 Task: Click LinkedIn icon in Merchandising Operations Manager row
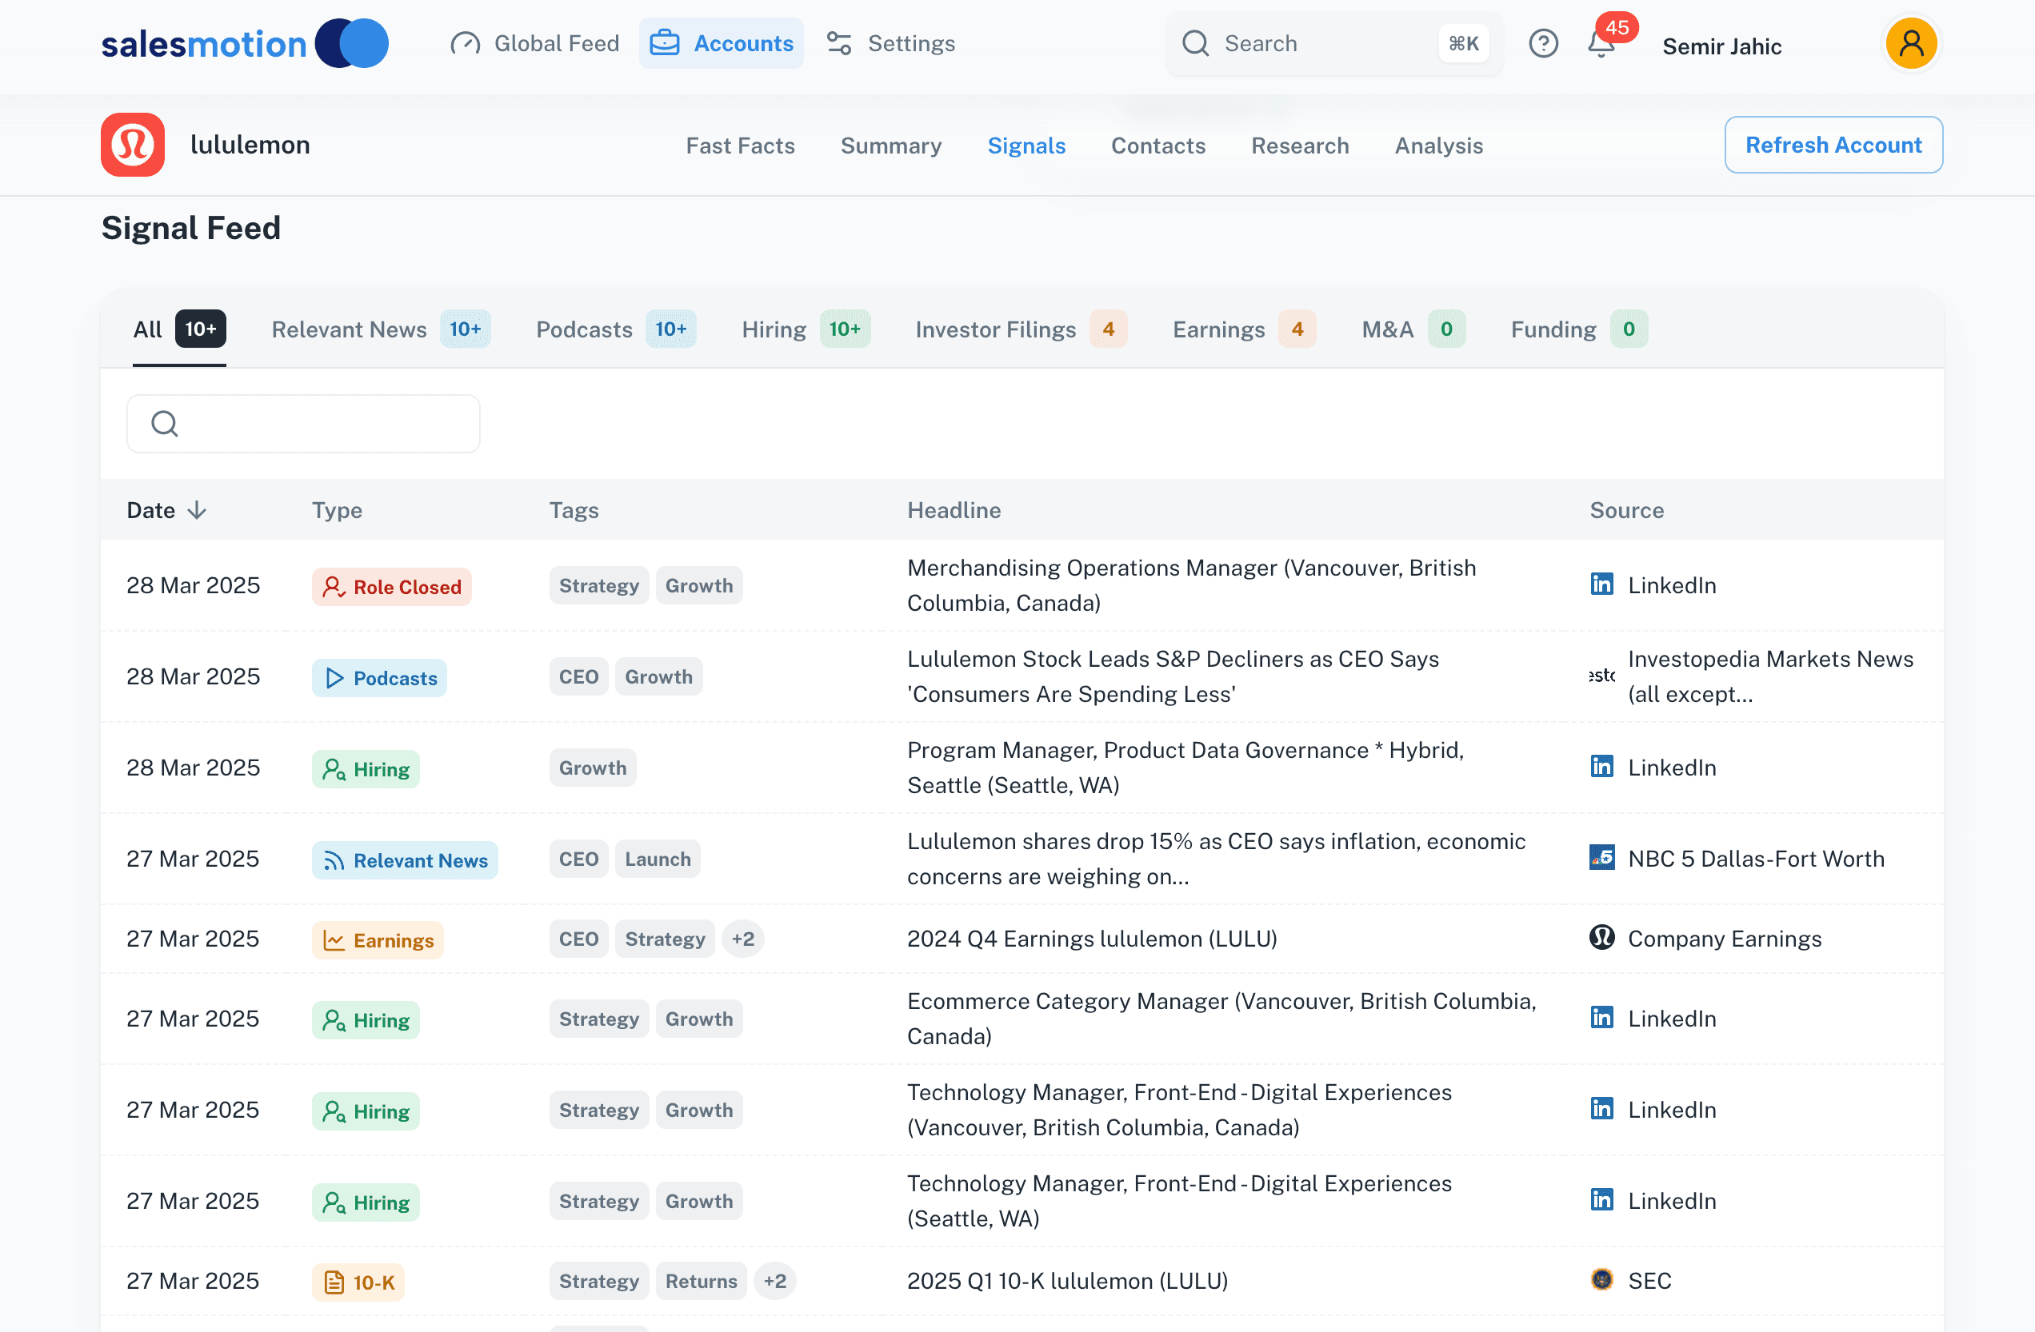(1601, 584)
